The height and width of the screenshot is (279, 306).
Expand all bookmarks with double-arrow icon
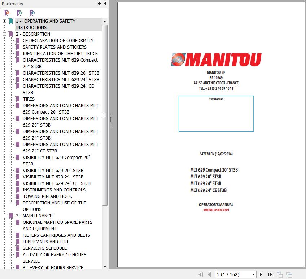click(99, 4)
